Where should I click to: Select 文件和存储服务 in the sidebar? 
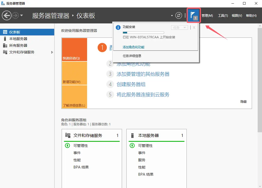pyautogui.click(x=27, y=52)
